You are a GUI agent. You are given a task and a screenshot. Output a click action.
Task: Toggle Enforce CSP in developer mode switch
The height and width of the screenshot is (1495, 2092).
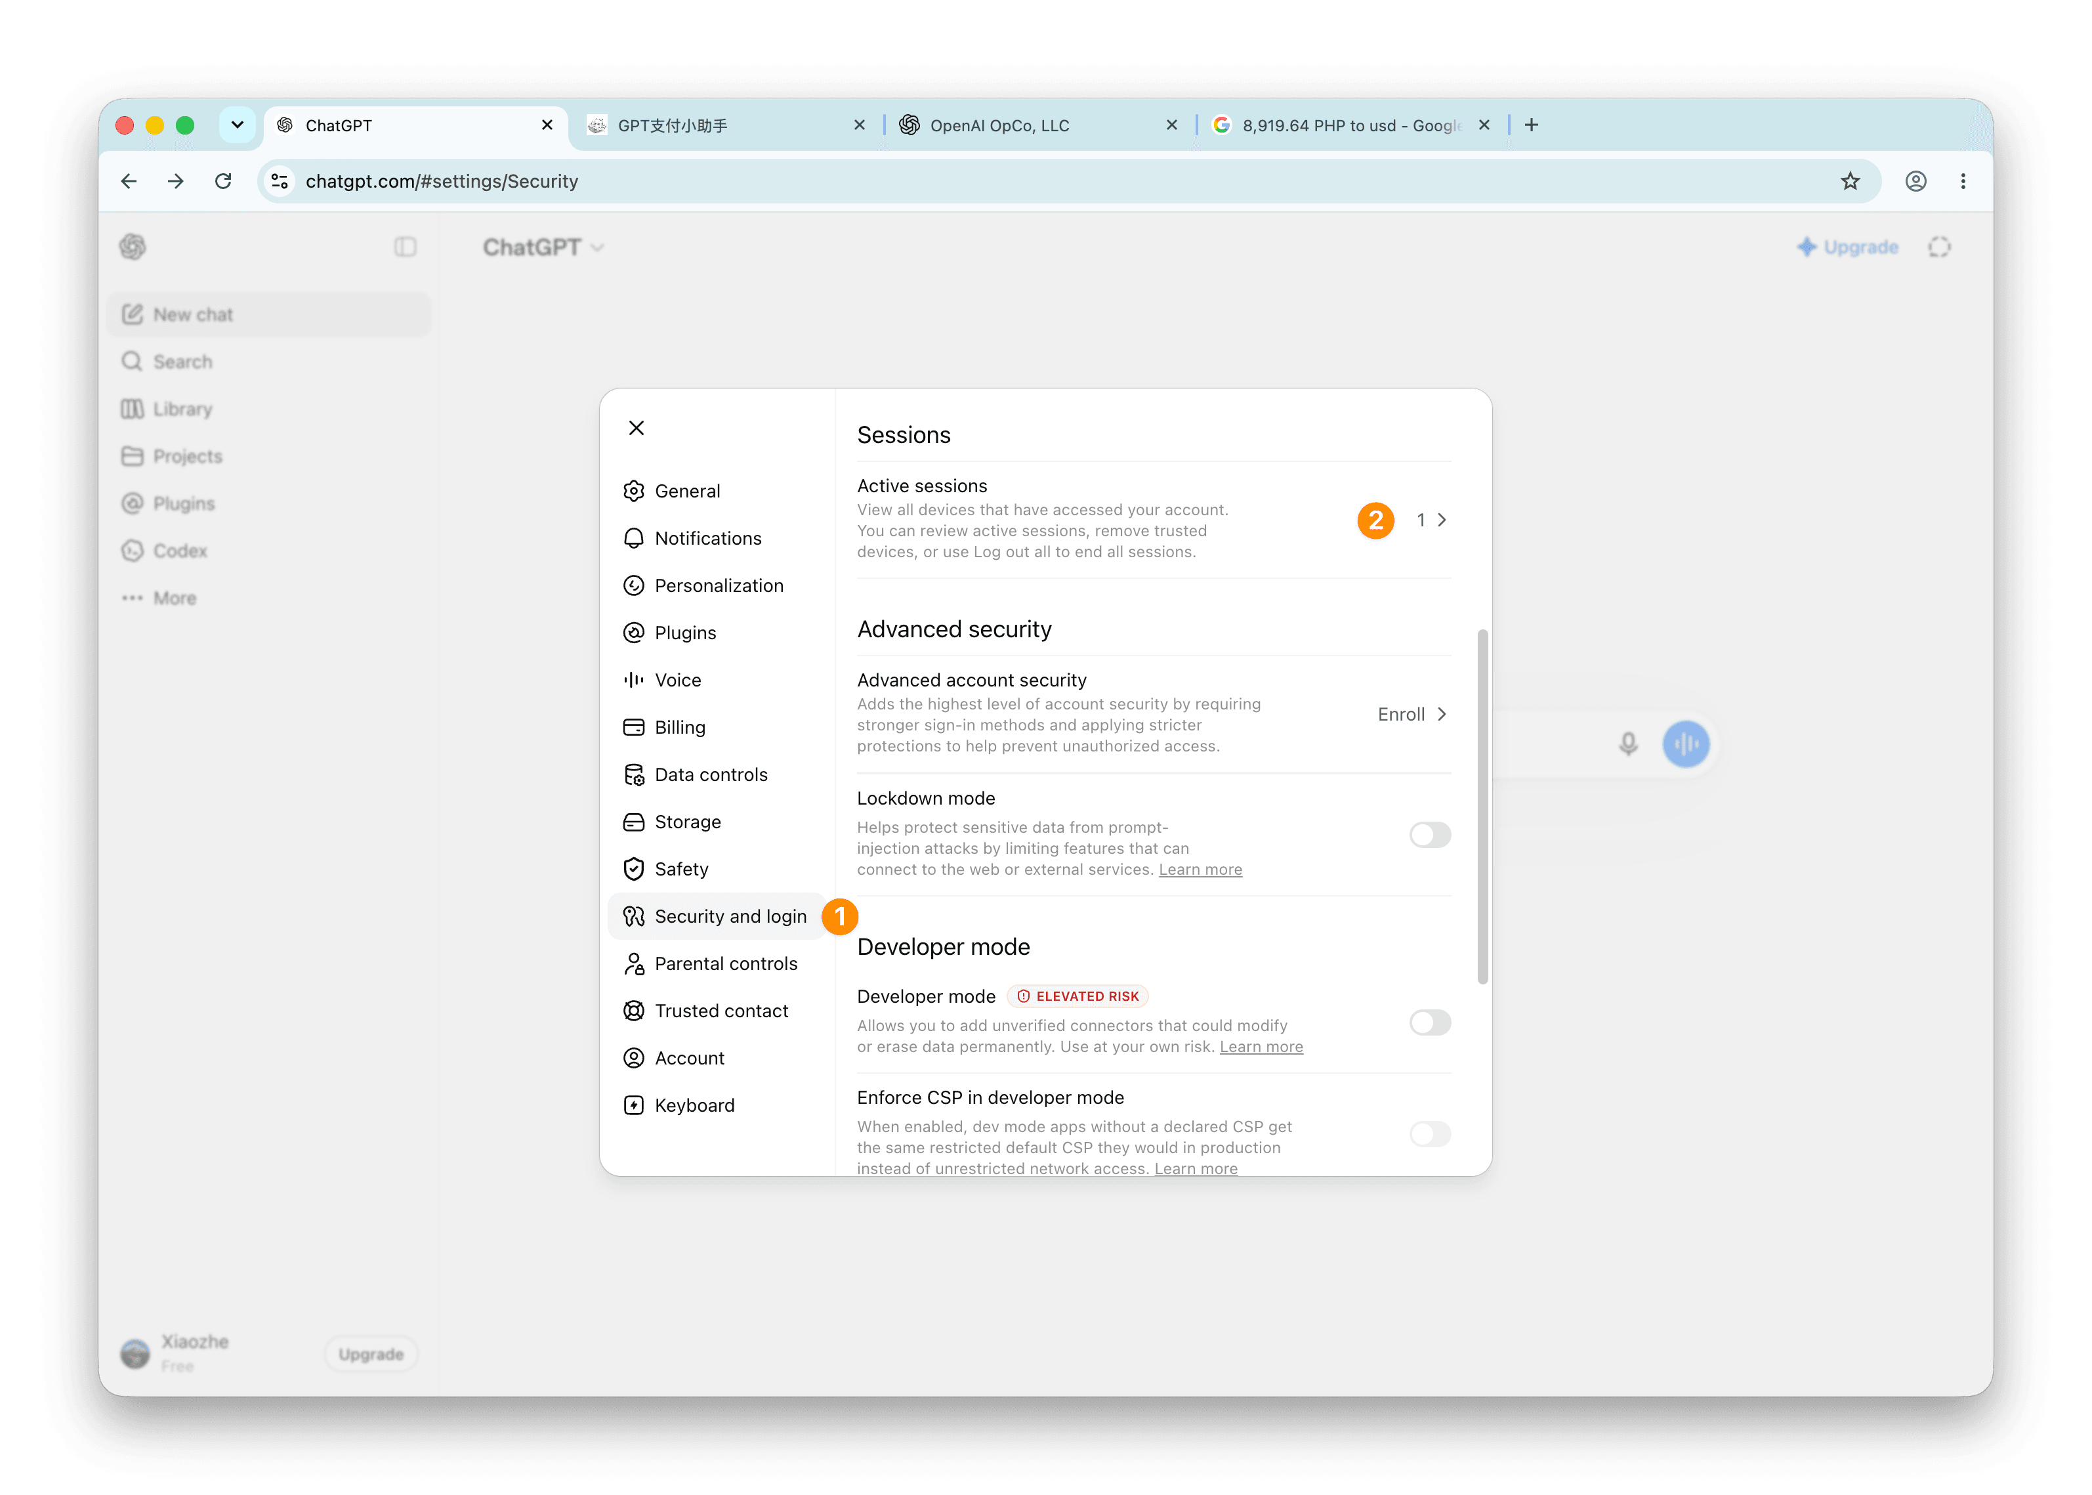pos(1429,1134)
